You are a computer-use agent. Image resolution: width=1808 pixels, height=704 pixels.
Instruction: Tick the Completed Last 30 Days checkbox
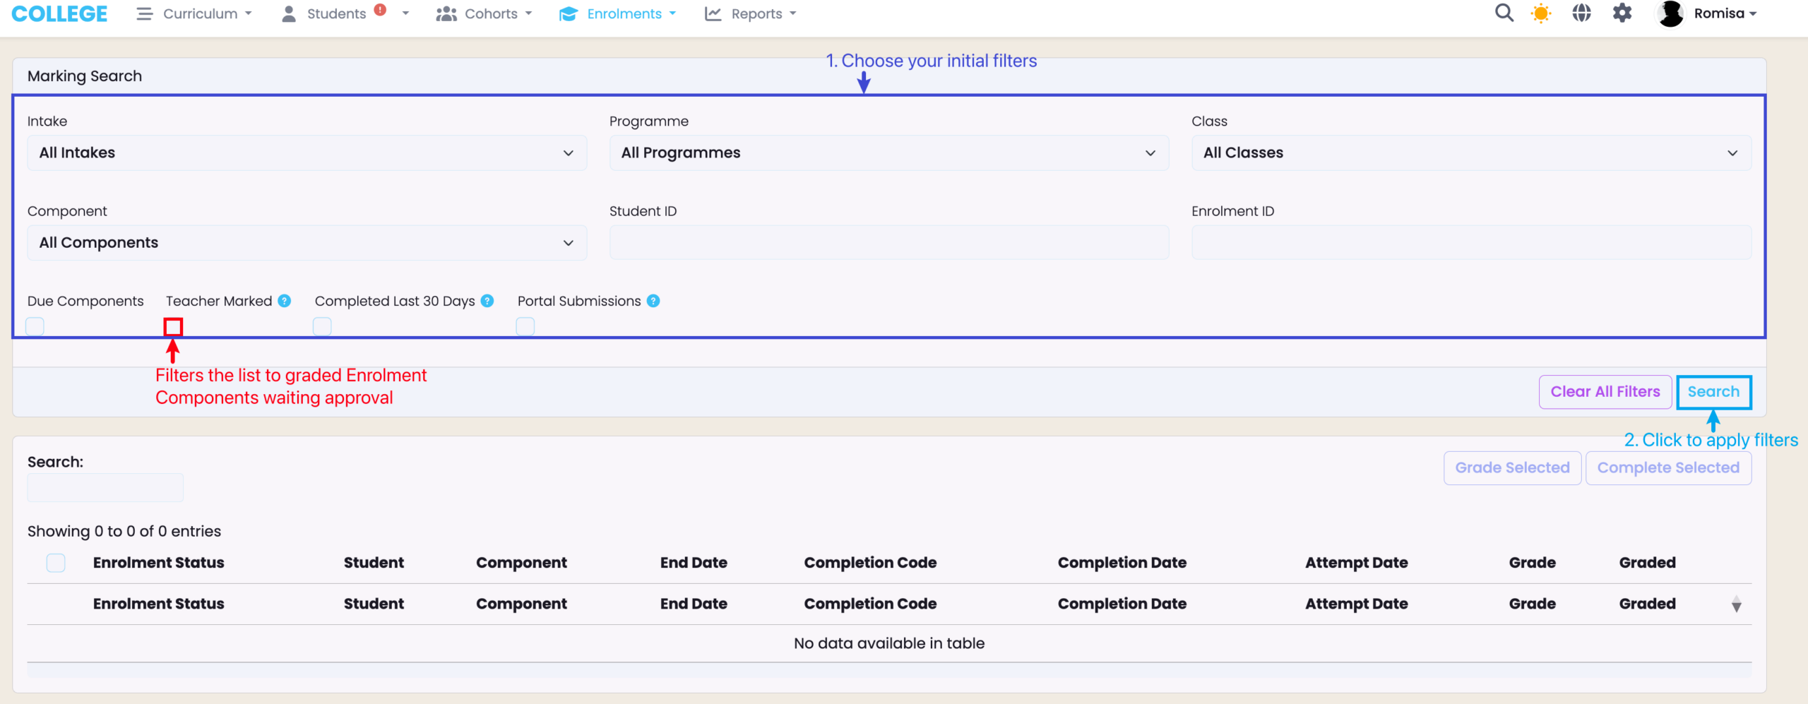[x=322, y=326]
